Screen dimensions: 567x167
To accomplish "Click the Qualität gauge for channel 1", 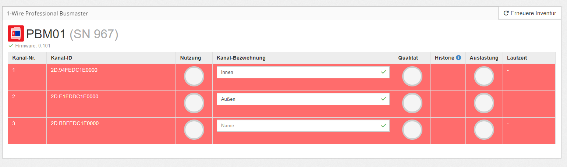I will [x=412, y=77].
